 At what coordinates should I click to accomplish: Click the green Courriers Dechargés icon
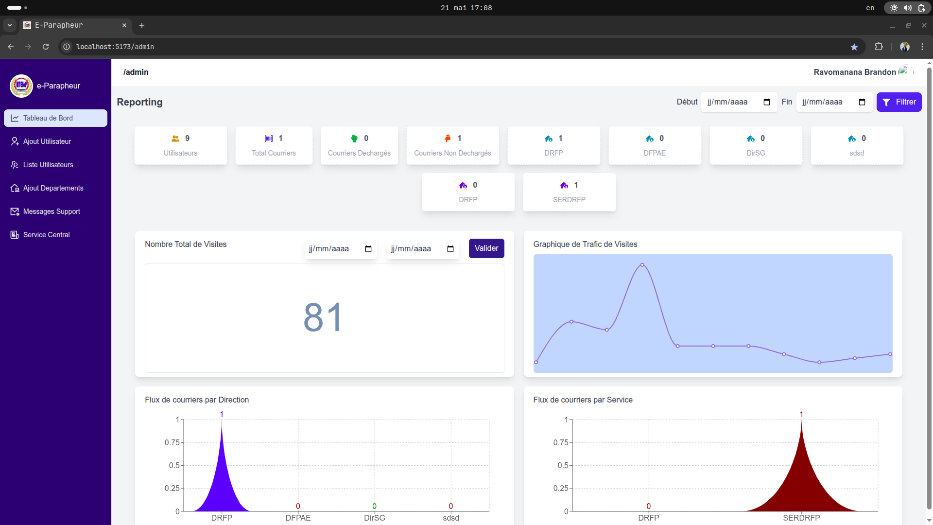pos(354,139)
